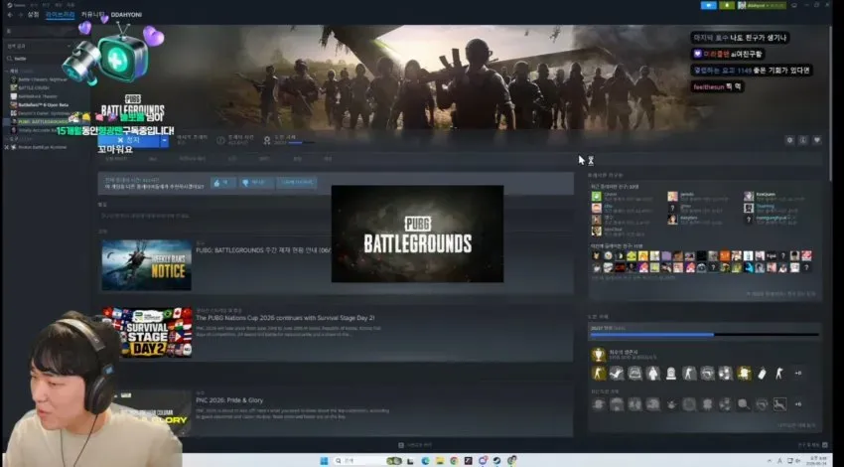Open the DDAHYONI profile tab

point(126,15)
